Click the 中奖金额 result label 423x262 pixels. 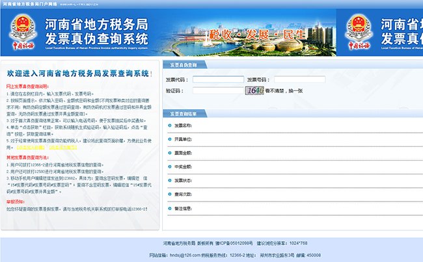(183, 167)
